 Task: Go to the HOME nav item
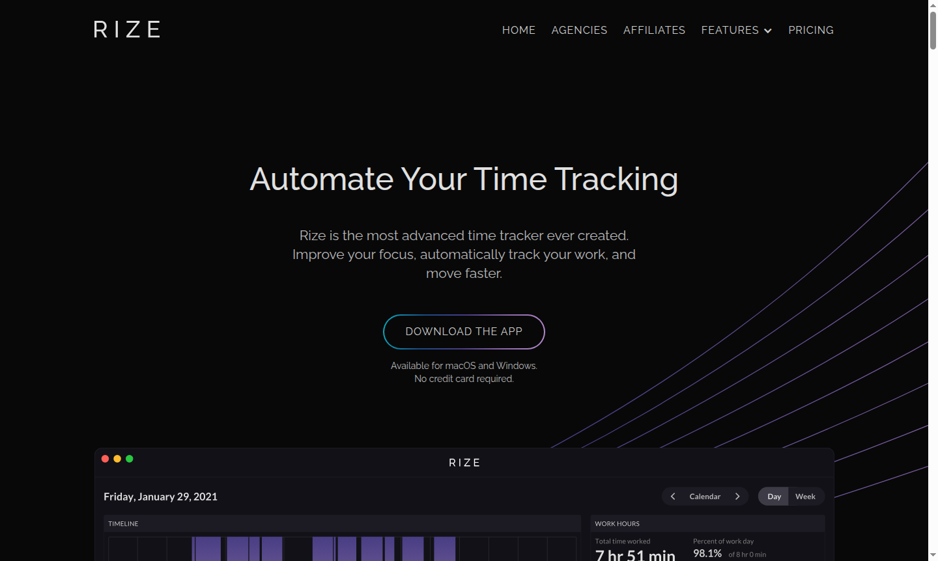click(519, 30)
